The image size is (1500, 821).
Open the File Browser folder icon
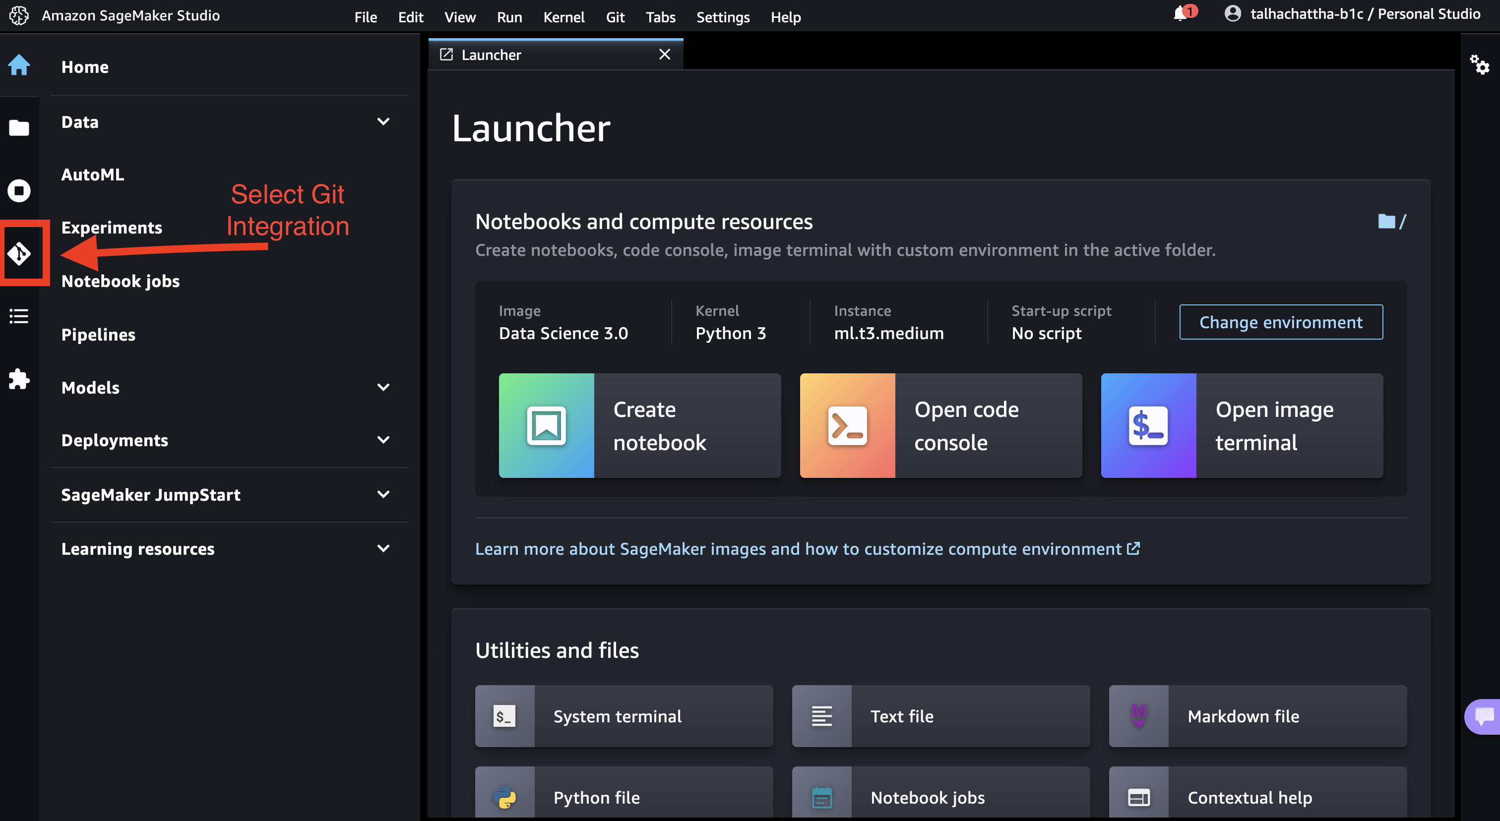point(19,128)
